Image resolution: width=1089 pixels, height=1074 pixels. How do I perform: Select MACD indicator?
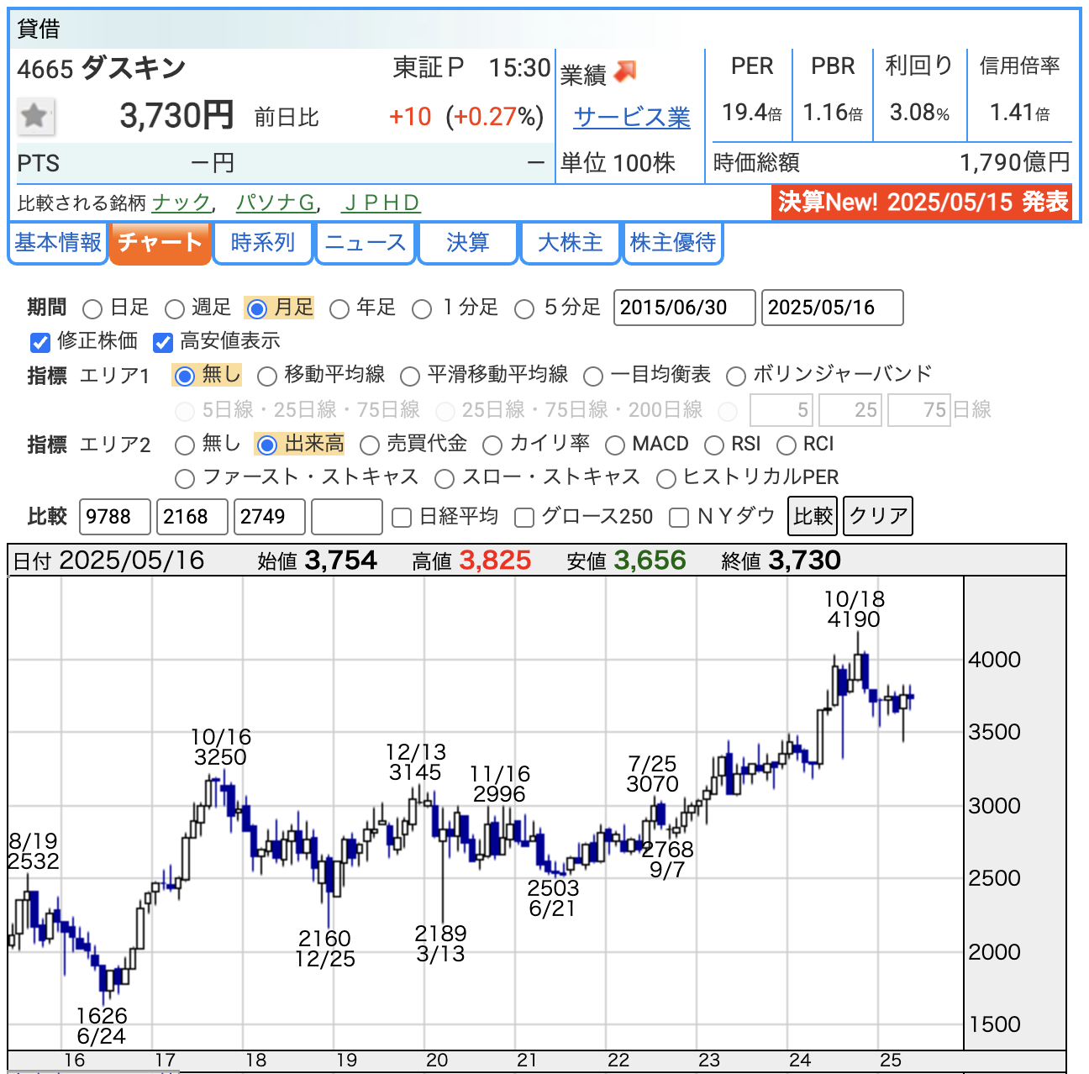615,445
